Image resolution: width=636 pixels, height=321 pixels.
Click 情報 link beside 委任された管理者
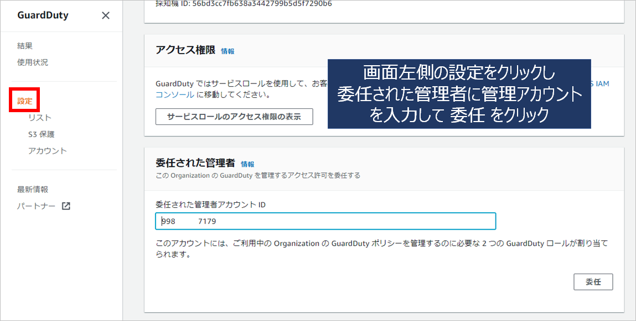coord(247,164)
